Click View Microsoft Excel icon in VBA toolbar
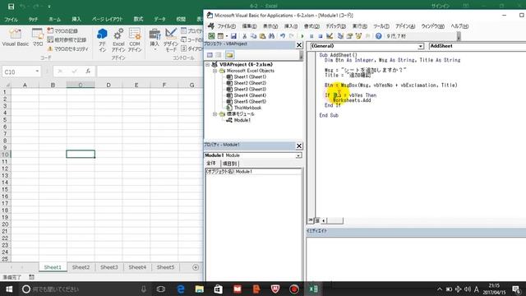The image size is (526, 296). (x=211, y=36)
